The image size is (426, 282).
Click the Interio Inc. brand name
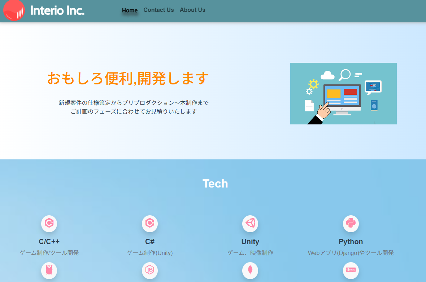(x=57, y=10)
